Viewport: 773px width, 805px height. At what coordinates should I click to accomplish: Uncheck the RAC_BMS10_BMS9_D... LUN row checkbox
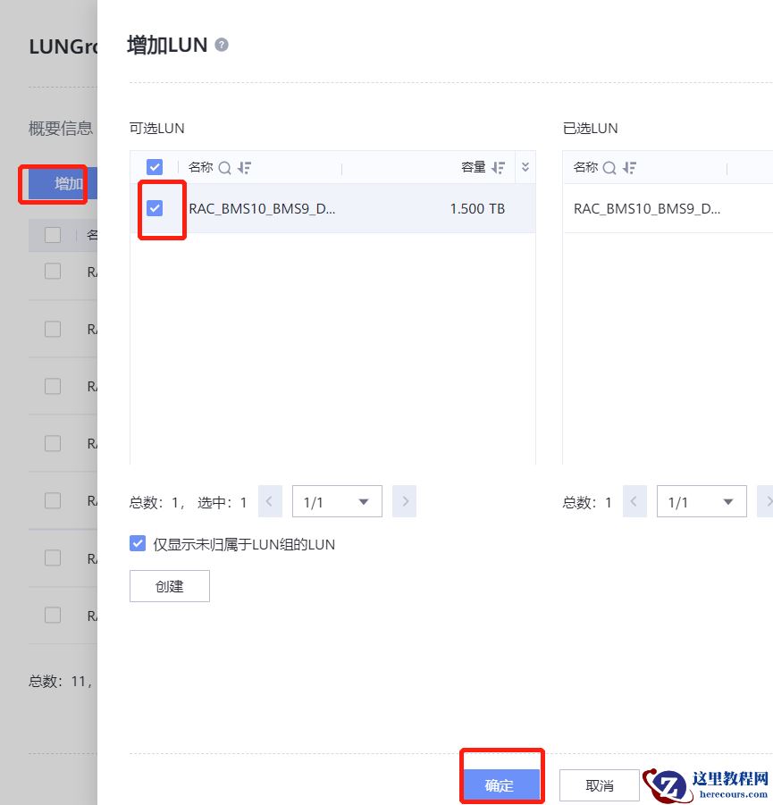155,208
